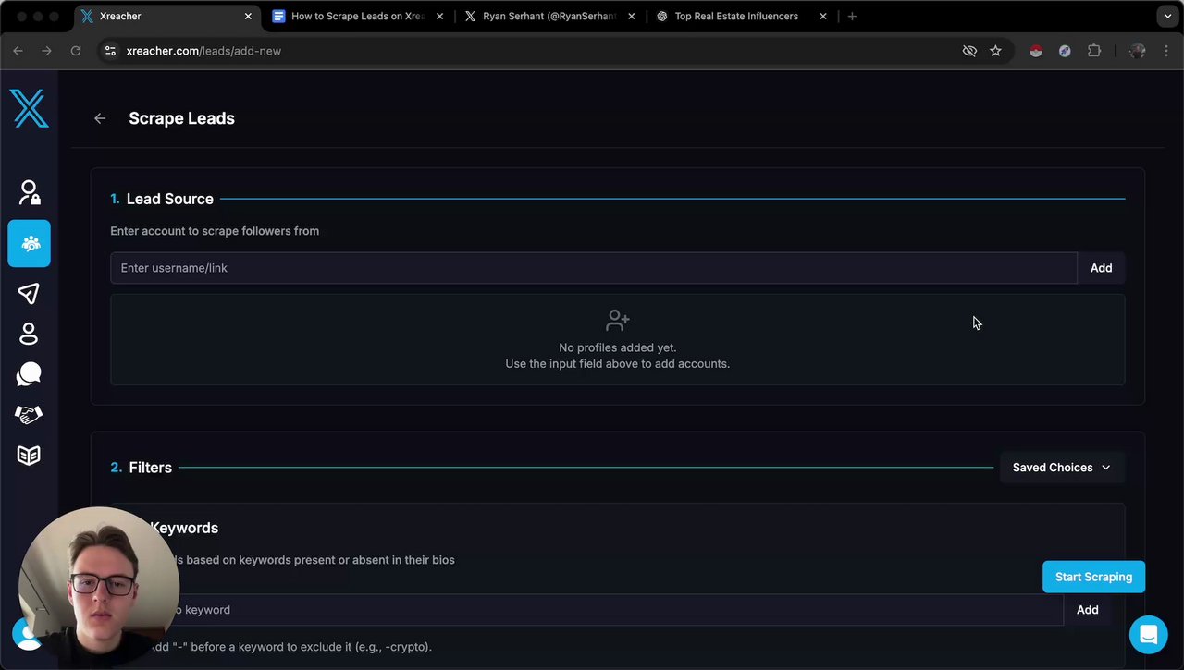Click the browser forward arrow

tap(46, 51)
